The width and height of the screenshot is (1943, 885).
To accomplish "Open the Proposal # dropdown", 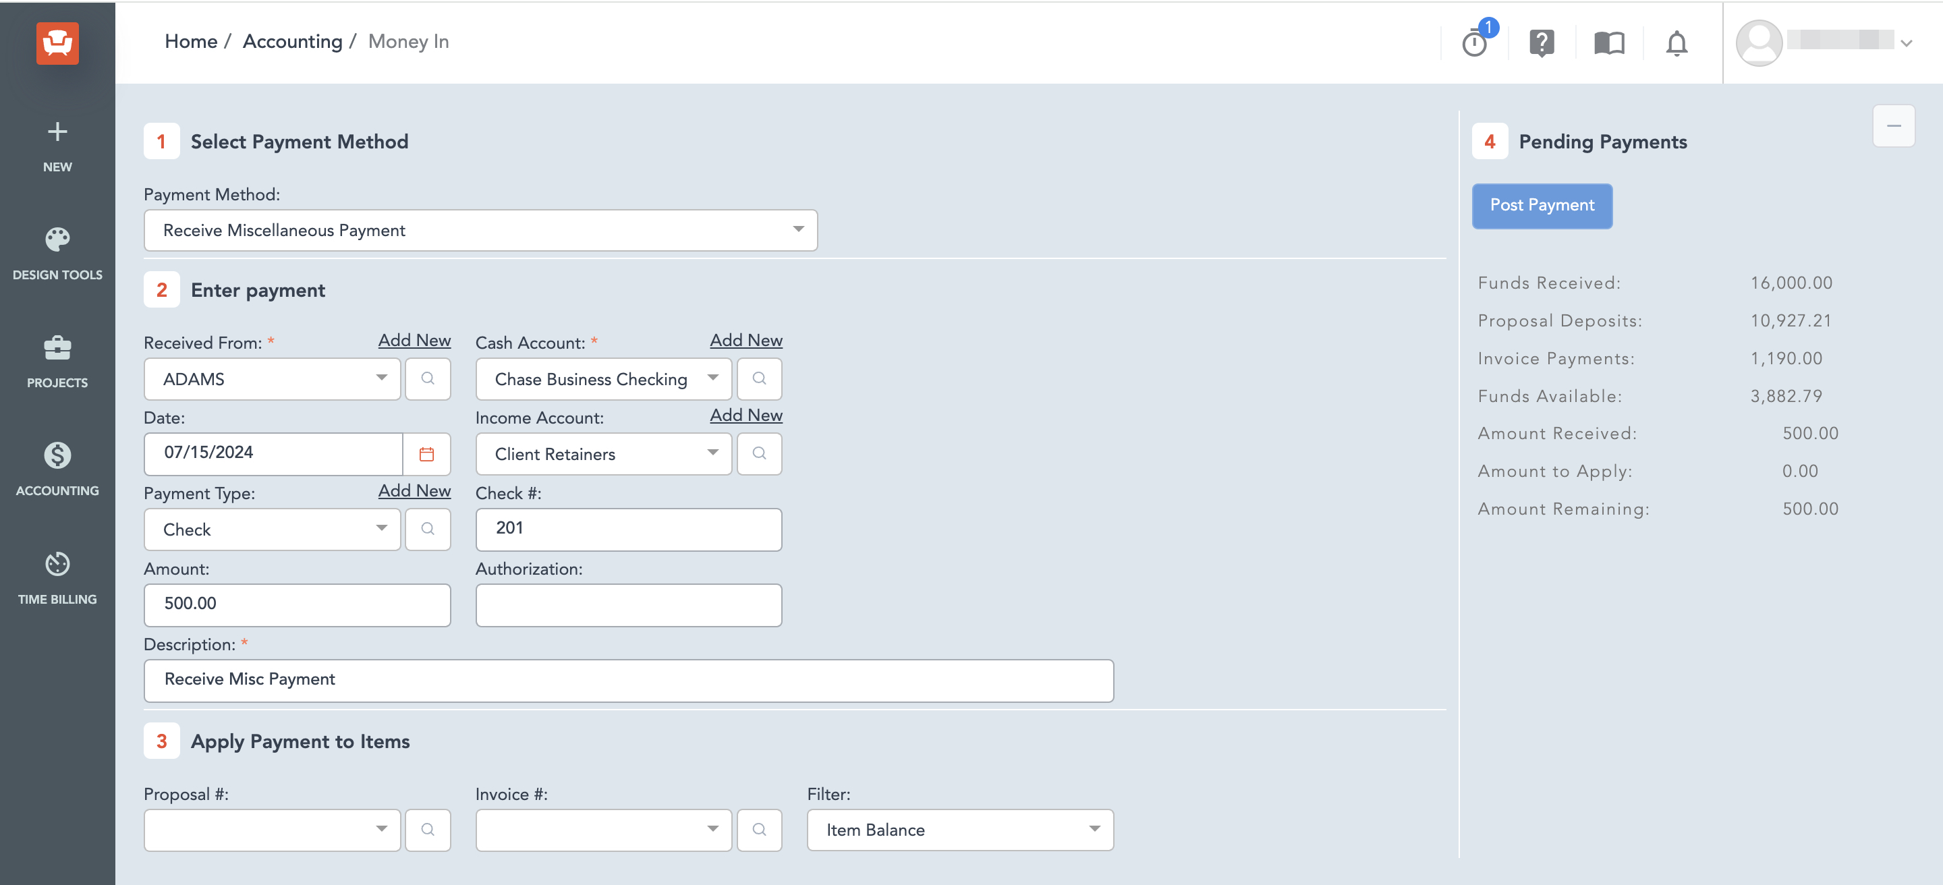I will click(x=271, y=829).
